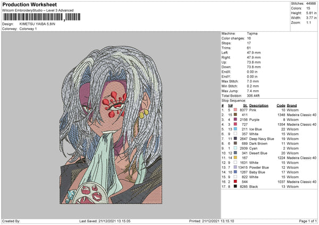Click the brown swatch for Madeira code 1348
This screenshot has width=319, height=225.
tap(236, 115)
